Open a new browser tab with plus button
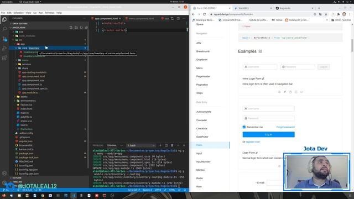The width and height of the screenshot is (354, 199). pyautogui.click(x=319, y=8)
